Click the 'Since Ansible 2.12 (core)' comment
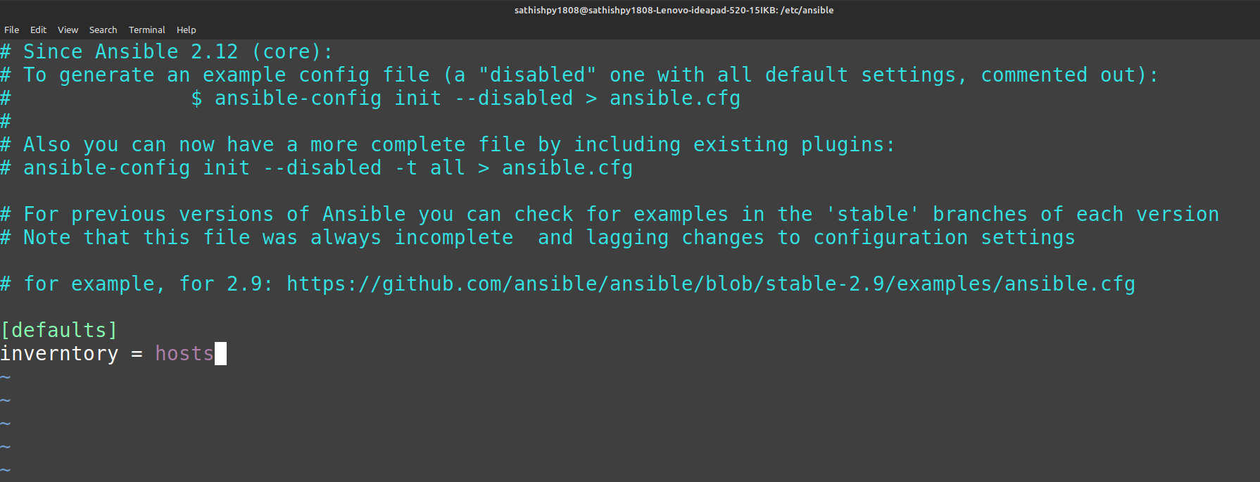 point(177,51)
